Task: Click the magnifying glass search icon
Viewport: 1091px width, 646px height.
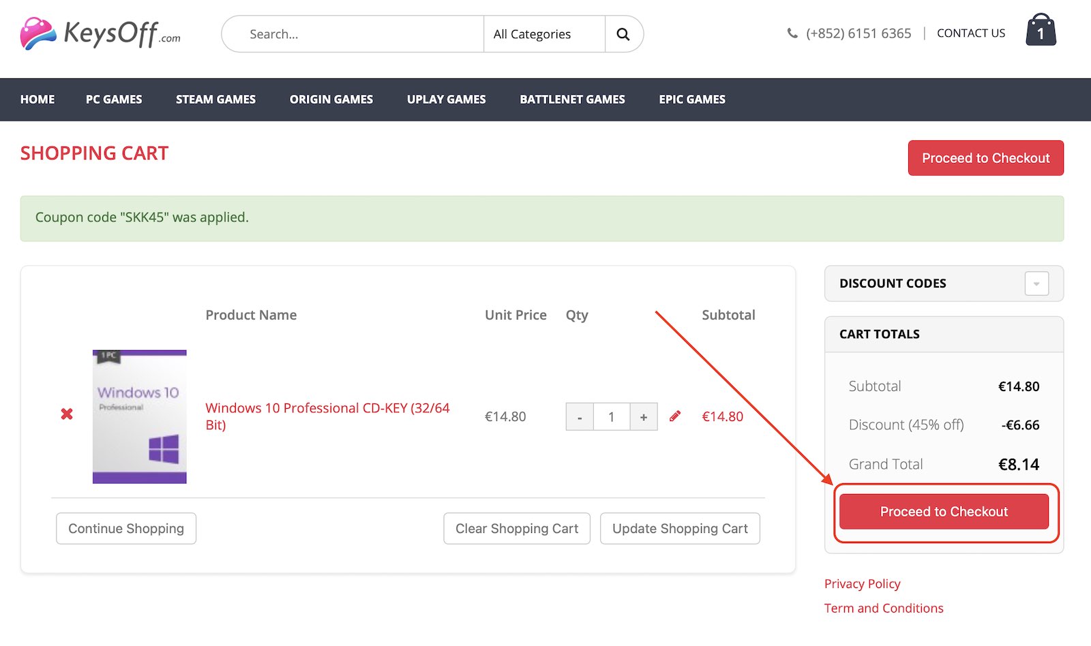Action: tap(623, 34)
